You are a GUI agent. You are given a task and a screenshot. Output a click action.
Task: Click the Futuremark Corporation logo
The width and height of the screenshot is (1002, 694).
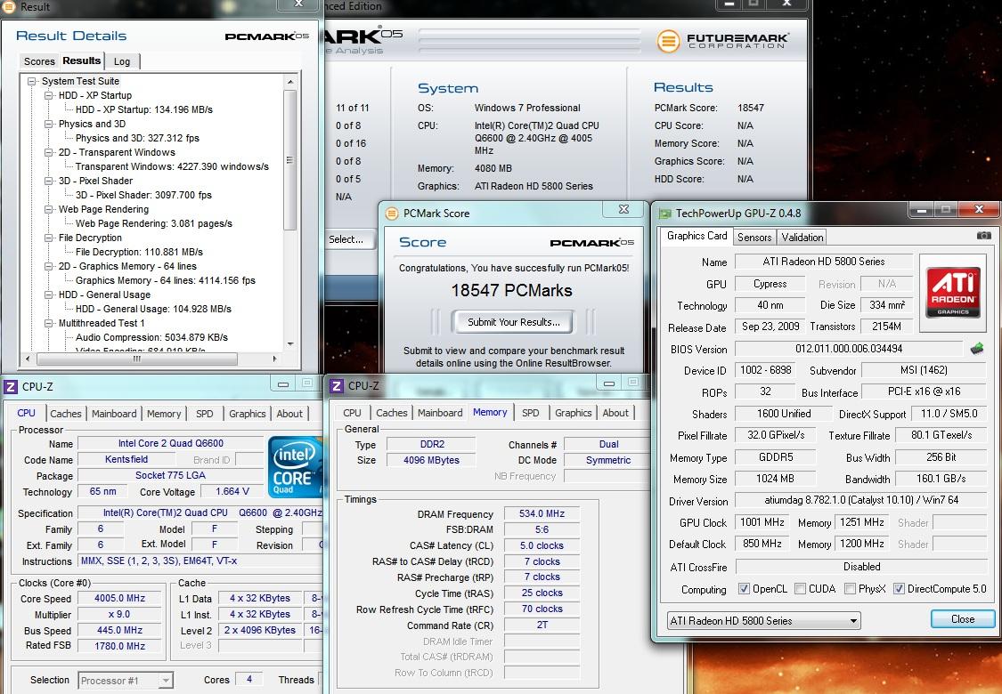tap(722, 41)
